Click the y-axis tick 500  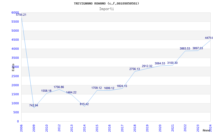[16, 112]
